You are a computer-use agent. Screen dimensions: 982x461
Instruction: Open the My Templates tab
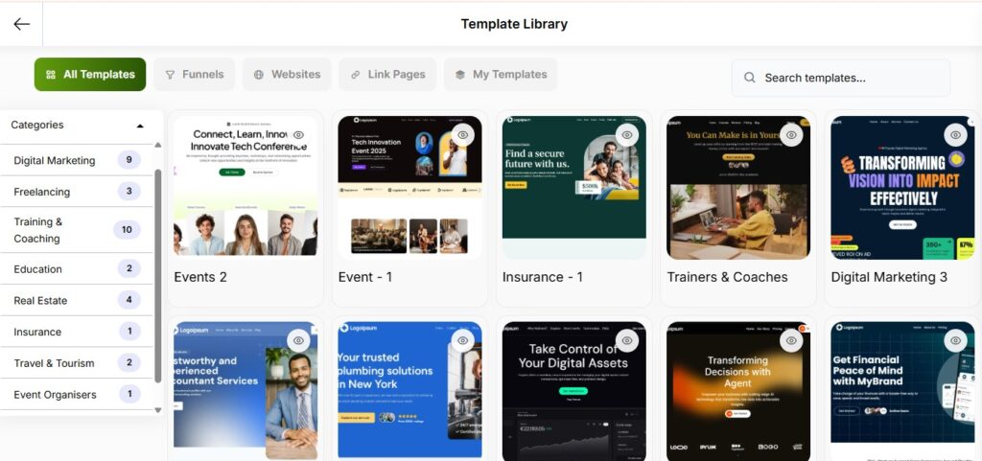pos(501,75)
